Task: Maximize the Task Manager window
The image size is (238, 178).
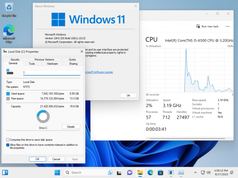Action: 217,14
